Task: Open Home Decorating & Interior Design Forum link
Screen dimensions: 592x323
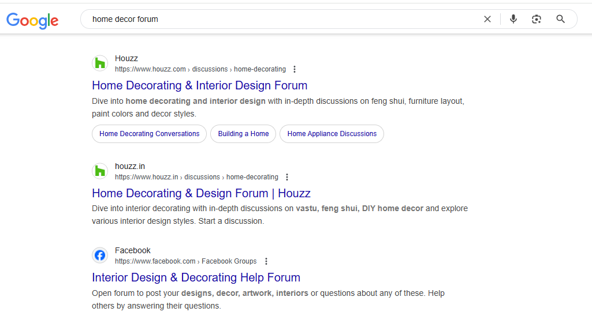Action: click(x=200, y=85)
